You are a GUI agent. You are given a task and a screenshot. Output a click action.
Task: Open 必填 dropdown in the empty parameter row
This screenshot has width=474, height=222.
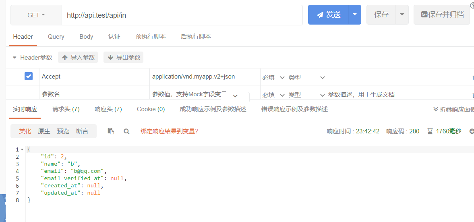coord(273,95)
